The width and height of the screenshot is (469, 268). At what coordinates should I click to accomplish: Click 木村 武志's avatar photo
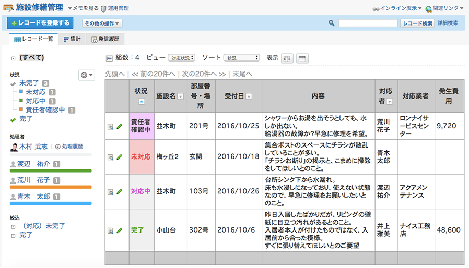pyautogui.click(x=14, y=147)
